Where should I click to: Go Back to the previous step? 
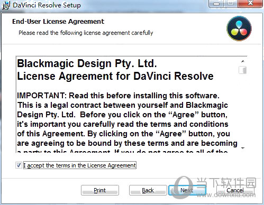pos(148,190)
